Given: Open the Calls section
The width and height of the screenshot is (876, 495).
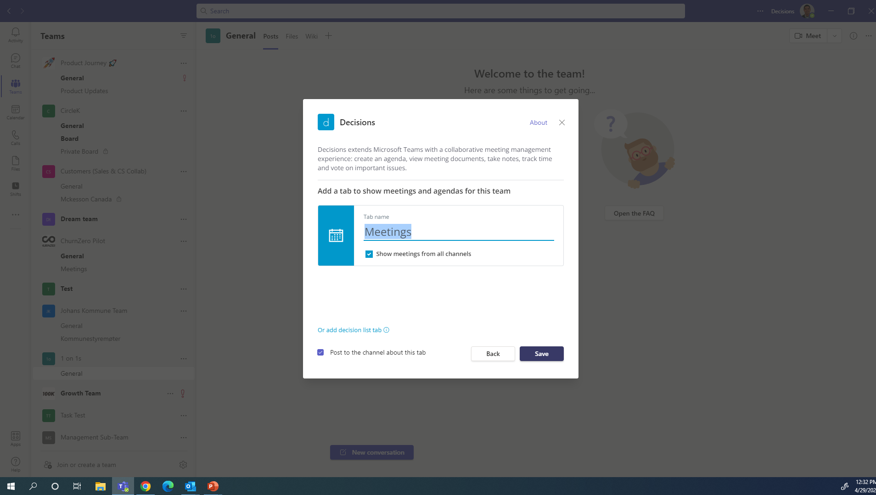Looking at the screenshot, I should [15, 137].
